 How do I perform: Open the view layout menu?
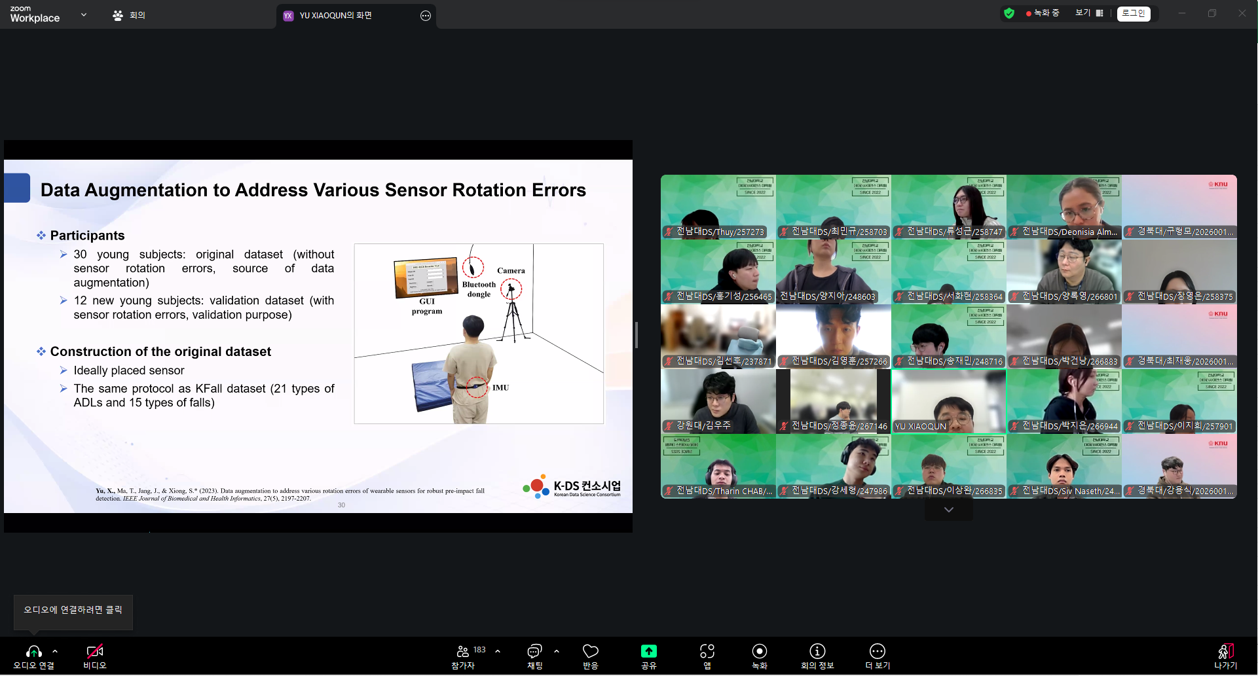1089,13
